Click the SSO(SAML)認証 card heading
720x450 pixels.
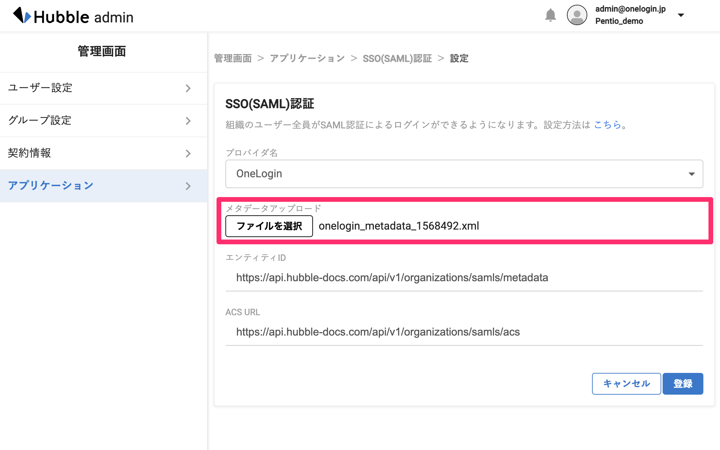tap(270, 104)
